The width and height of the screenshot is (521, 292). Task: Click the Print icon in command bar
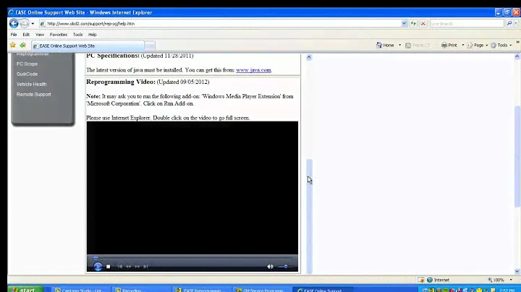tap(449, 45)
